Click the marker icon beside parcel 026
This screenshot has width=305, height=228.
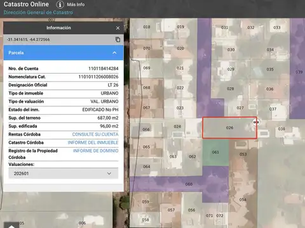256,122
